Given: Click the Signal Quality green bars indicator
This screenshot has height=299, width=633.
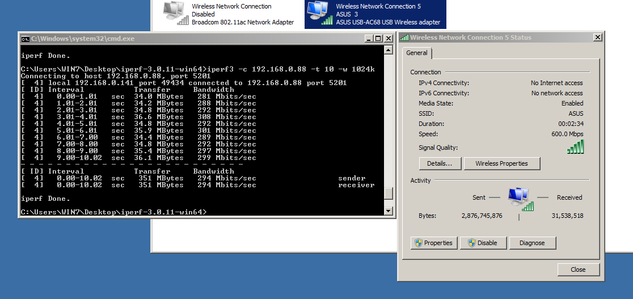Looking at the screenshot, I should click(575, 148).
